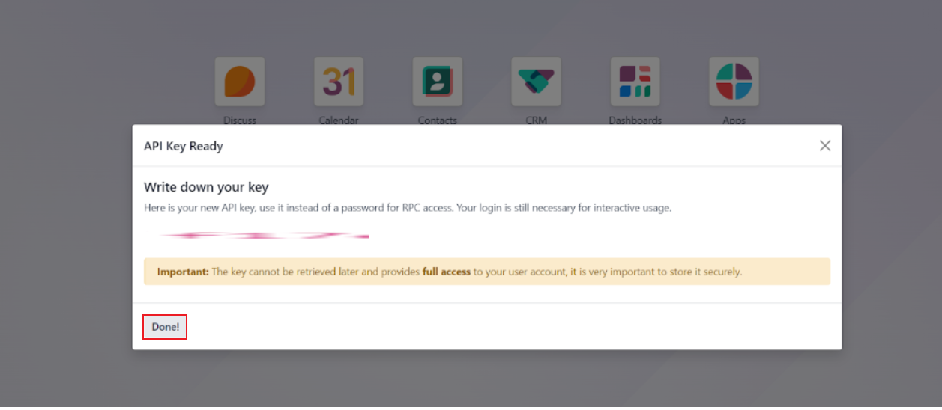Click the 'API Key Ready' dialog title

click(x=184, y=146)
